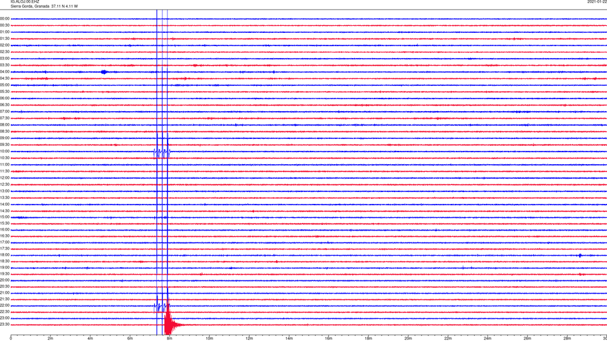Click the 23:30 row label
Viewport: 607px width, 341px height.
point(4,325)
